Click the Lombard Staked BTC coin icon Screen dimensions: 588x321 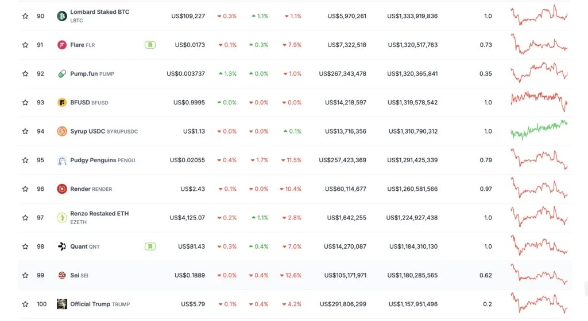(x=62, y=16)
